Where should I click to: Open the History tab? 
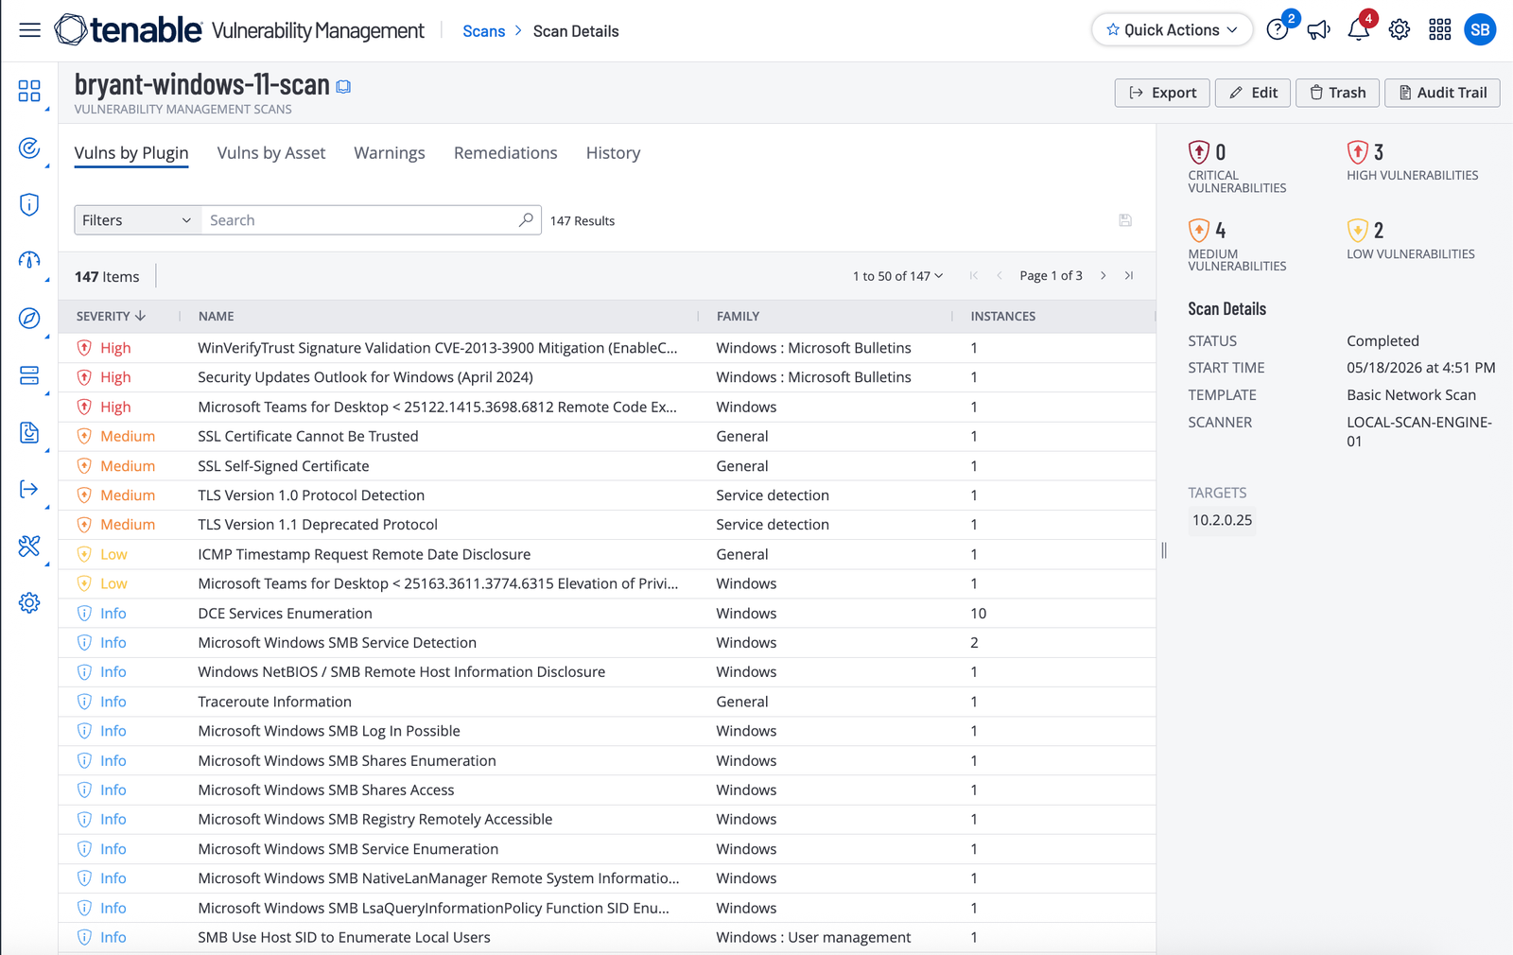point(613,153)
